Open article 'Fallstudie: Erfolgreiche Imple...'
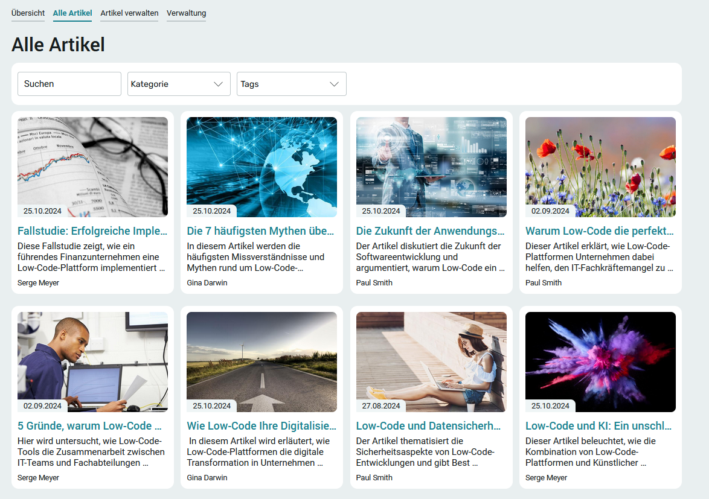The height and width of the screenshot is (499, 709). tap(92, 231)
